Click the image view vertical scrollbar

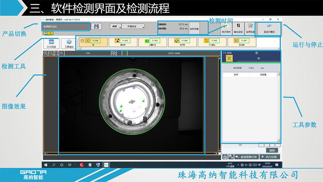pyautogui.click(x=219, y=104)
